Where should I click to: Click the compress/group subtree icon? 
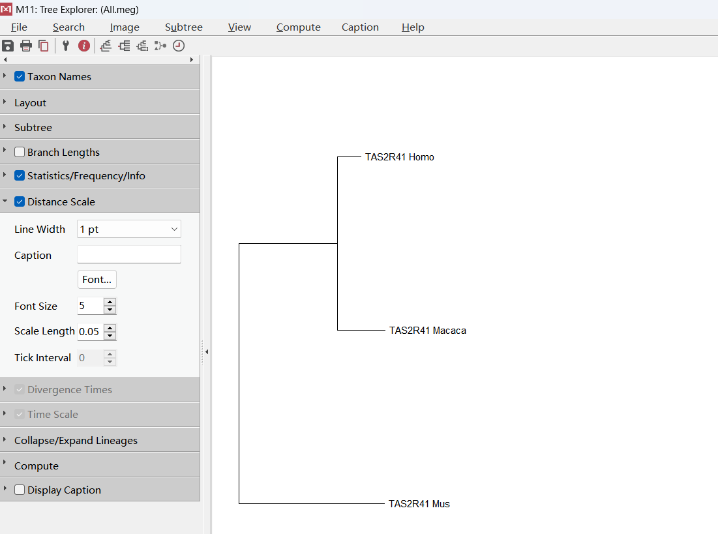pyautogui.click(x=160, y=46)
